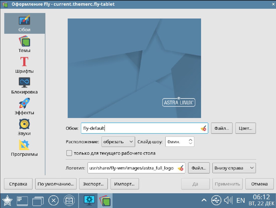Open the Программы programs section
The image size is (276, 208).
click(x=25, y=148)
